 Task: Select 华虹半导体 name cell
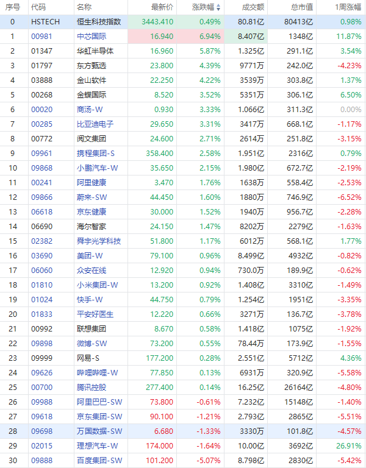click(x=95, y=51)
